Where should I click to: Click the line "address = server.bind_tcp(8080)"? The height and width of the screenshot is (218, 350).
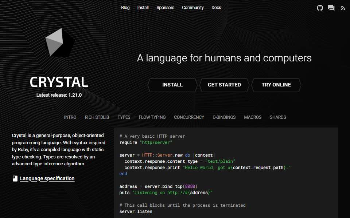point(159,186)
